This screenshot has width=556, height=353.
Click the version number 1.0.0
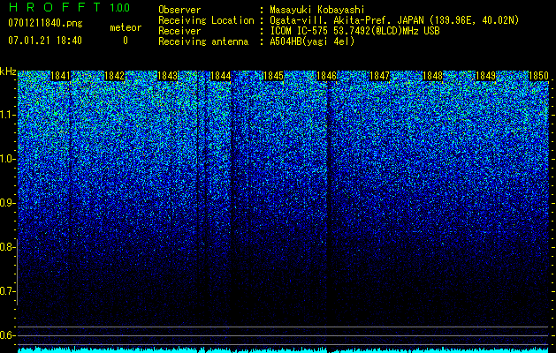pos(120,7)
